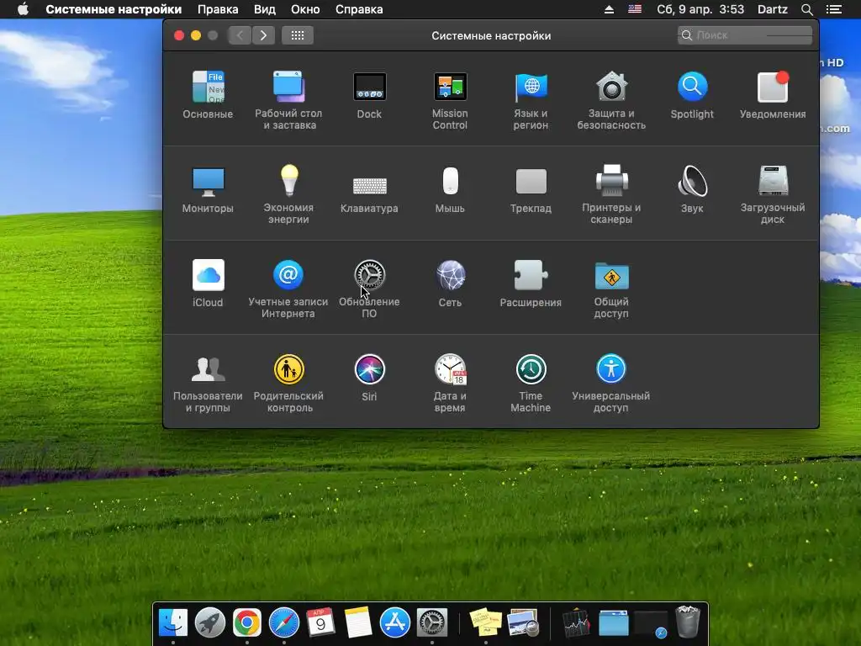The height and width of the screenshot is (646, 861).
Task: Launch Safari from the Dock
Action: pos(284,622)
